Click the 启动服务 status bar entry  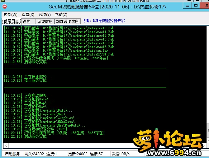(12, 154)
